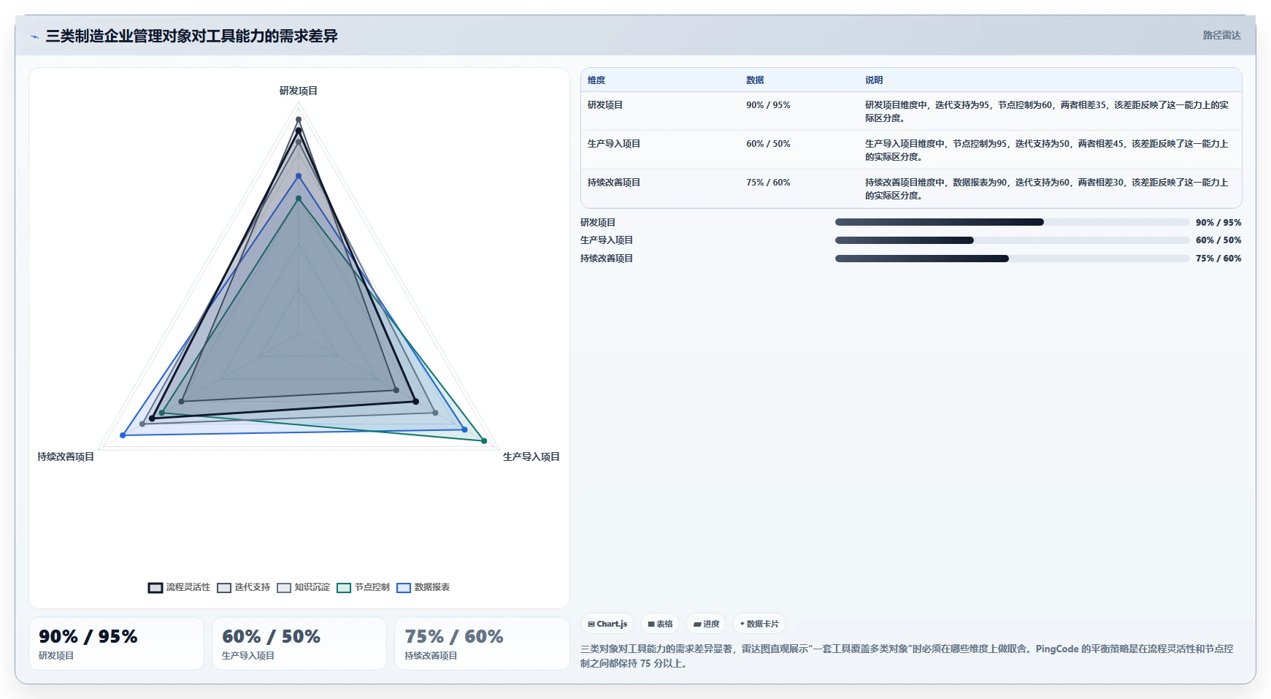This screenshot has height=699, width=1271.
Task: Click the green 节点控制 point near 生产导入项目
Action: [x=484, y=441]
